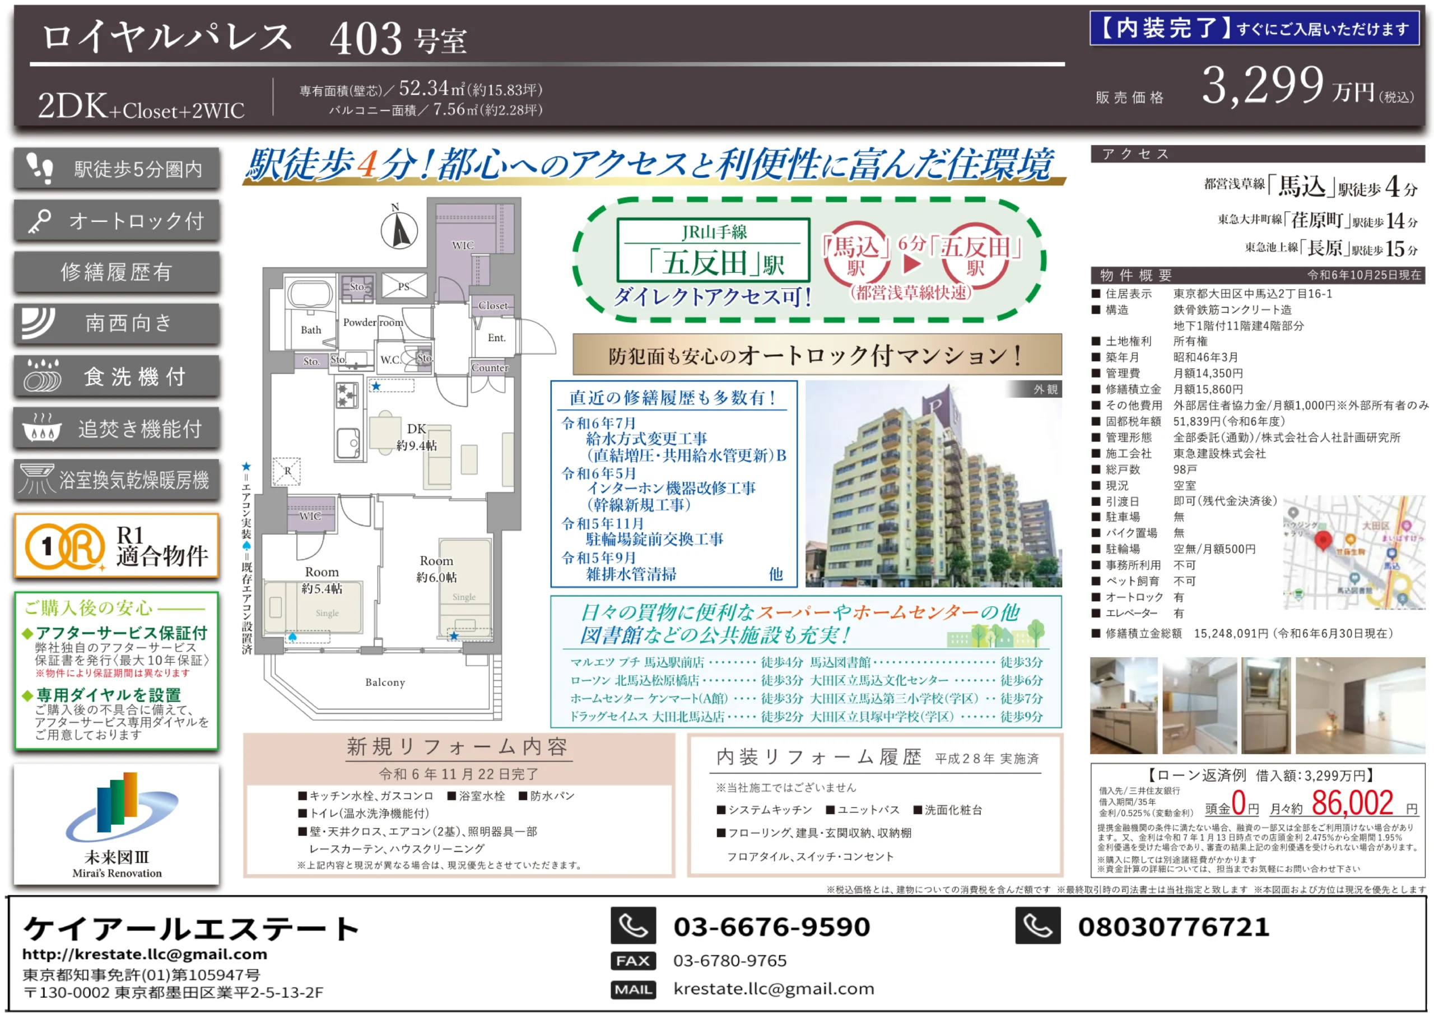Click the footprints icon beside 駅徒歩5分圏内
The height and width of the screenshot is (1013, 1434).
point(39,168)
